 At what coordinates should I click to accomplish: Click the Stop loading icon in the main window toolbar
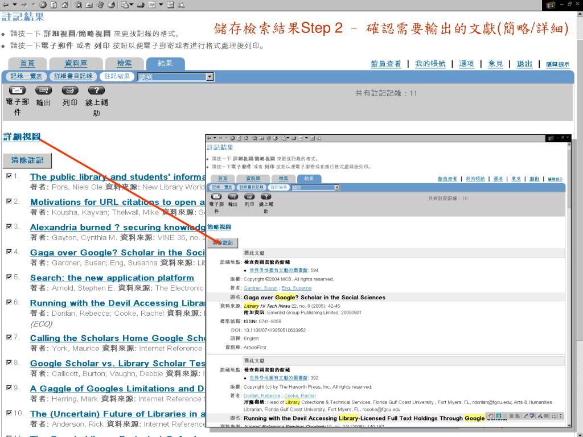(x=43, y=5)
